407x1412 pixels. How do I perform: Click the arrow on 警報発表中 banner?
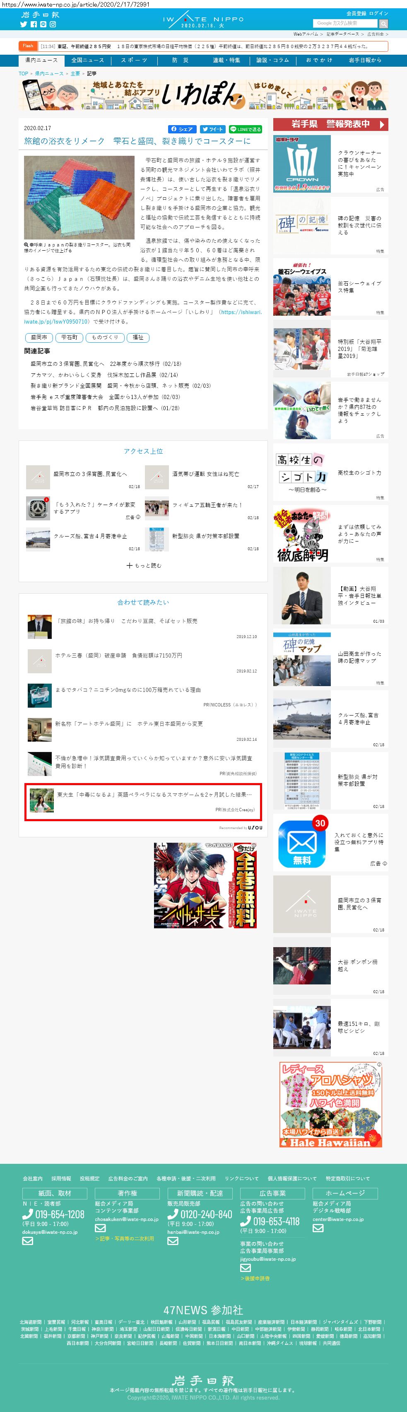pos(382,124)
